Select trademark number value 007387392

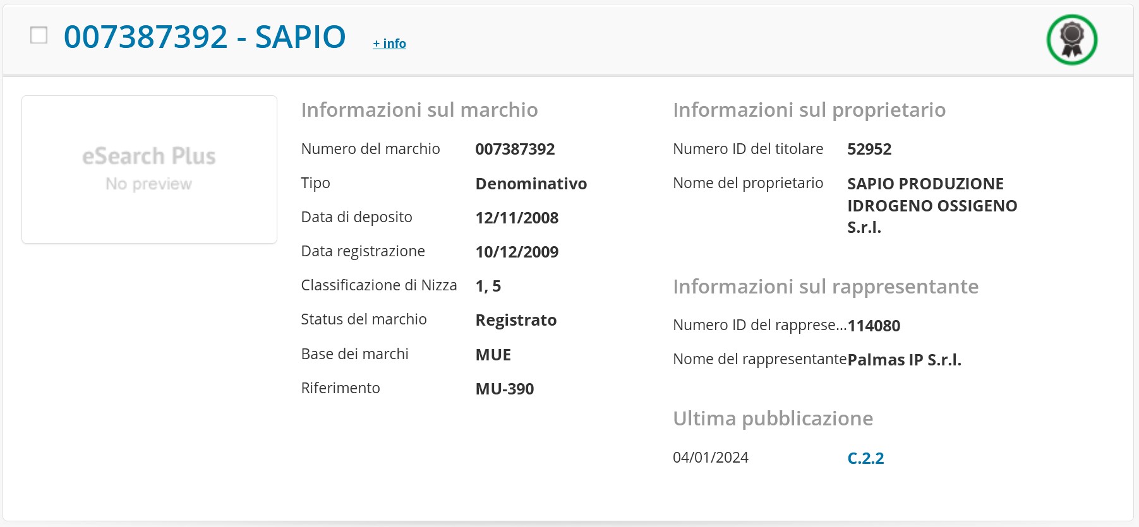click(515, 149)
